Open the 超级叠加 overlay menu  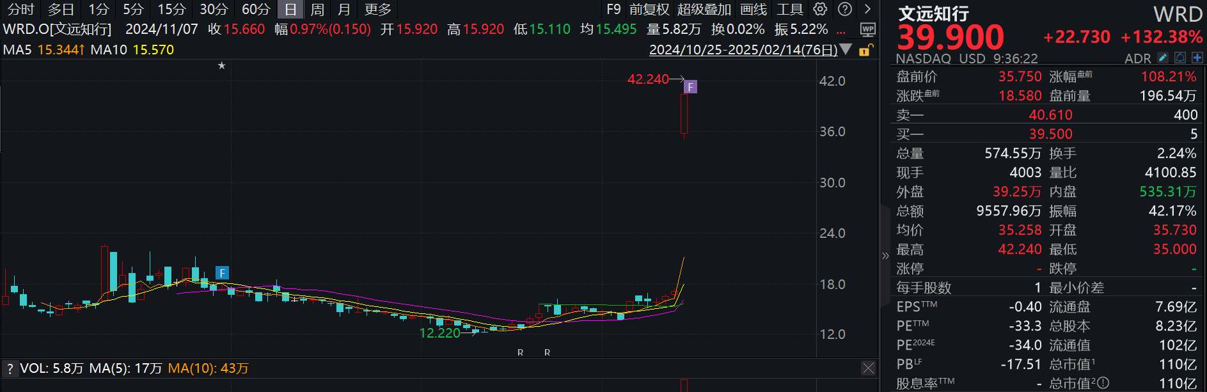704,10
